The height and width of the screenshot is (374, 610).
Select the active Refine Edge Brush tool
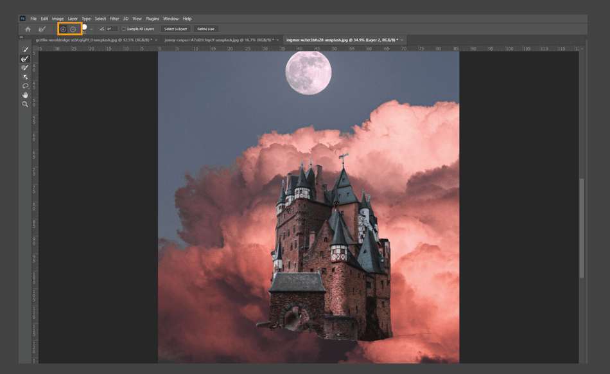tap(25, 58)
